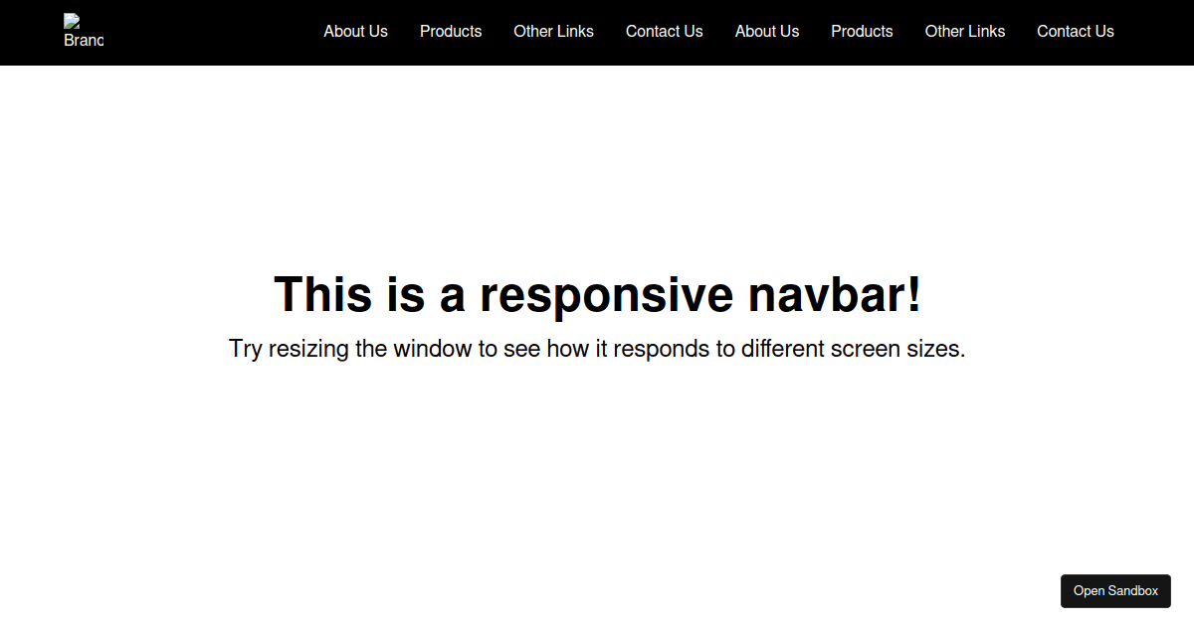The width and height of the screenshot is (1194, 626).
Task: Click the second Products link
Action: (x=862, y=31)
